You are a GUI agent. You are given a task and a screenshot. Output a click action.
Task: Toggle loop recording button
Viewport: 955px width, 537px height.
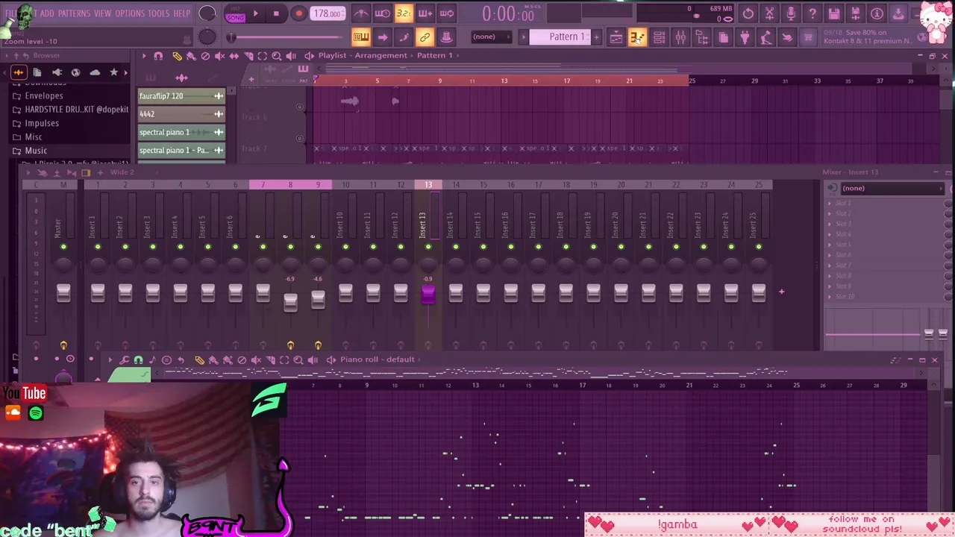(446, 13)
